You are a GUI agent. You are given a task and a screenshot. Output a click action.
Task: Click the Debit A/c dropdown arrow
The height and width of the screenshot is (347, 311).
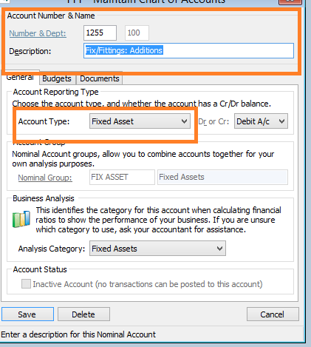click(x=282, y=121)
